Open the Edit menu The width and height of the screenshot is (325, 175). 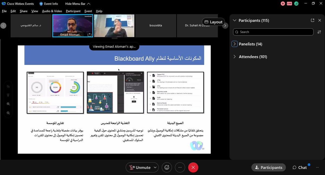point(13,11)
